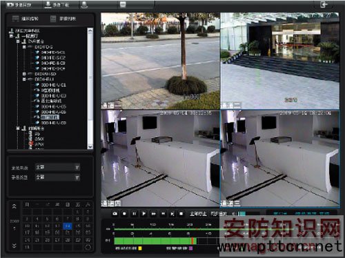Image resolution: width=345 pixels, height=258 pixels.
Task: Select highlighted date 14 in calendar
Action: click(68, 226)
